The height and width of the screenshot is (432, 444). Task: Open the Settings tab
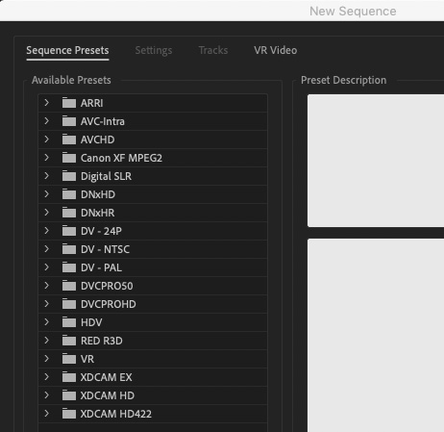click(x=154, y=51)
